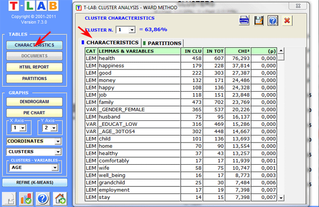
Task: Export the table as HTML
Action: pos(244,20)
